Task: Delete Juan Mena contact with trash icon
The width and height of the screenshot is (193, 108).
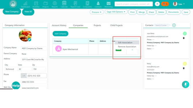Action: pyautogui.click(x=184, y=38)
